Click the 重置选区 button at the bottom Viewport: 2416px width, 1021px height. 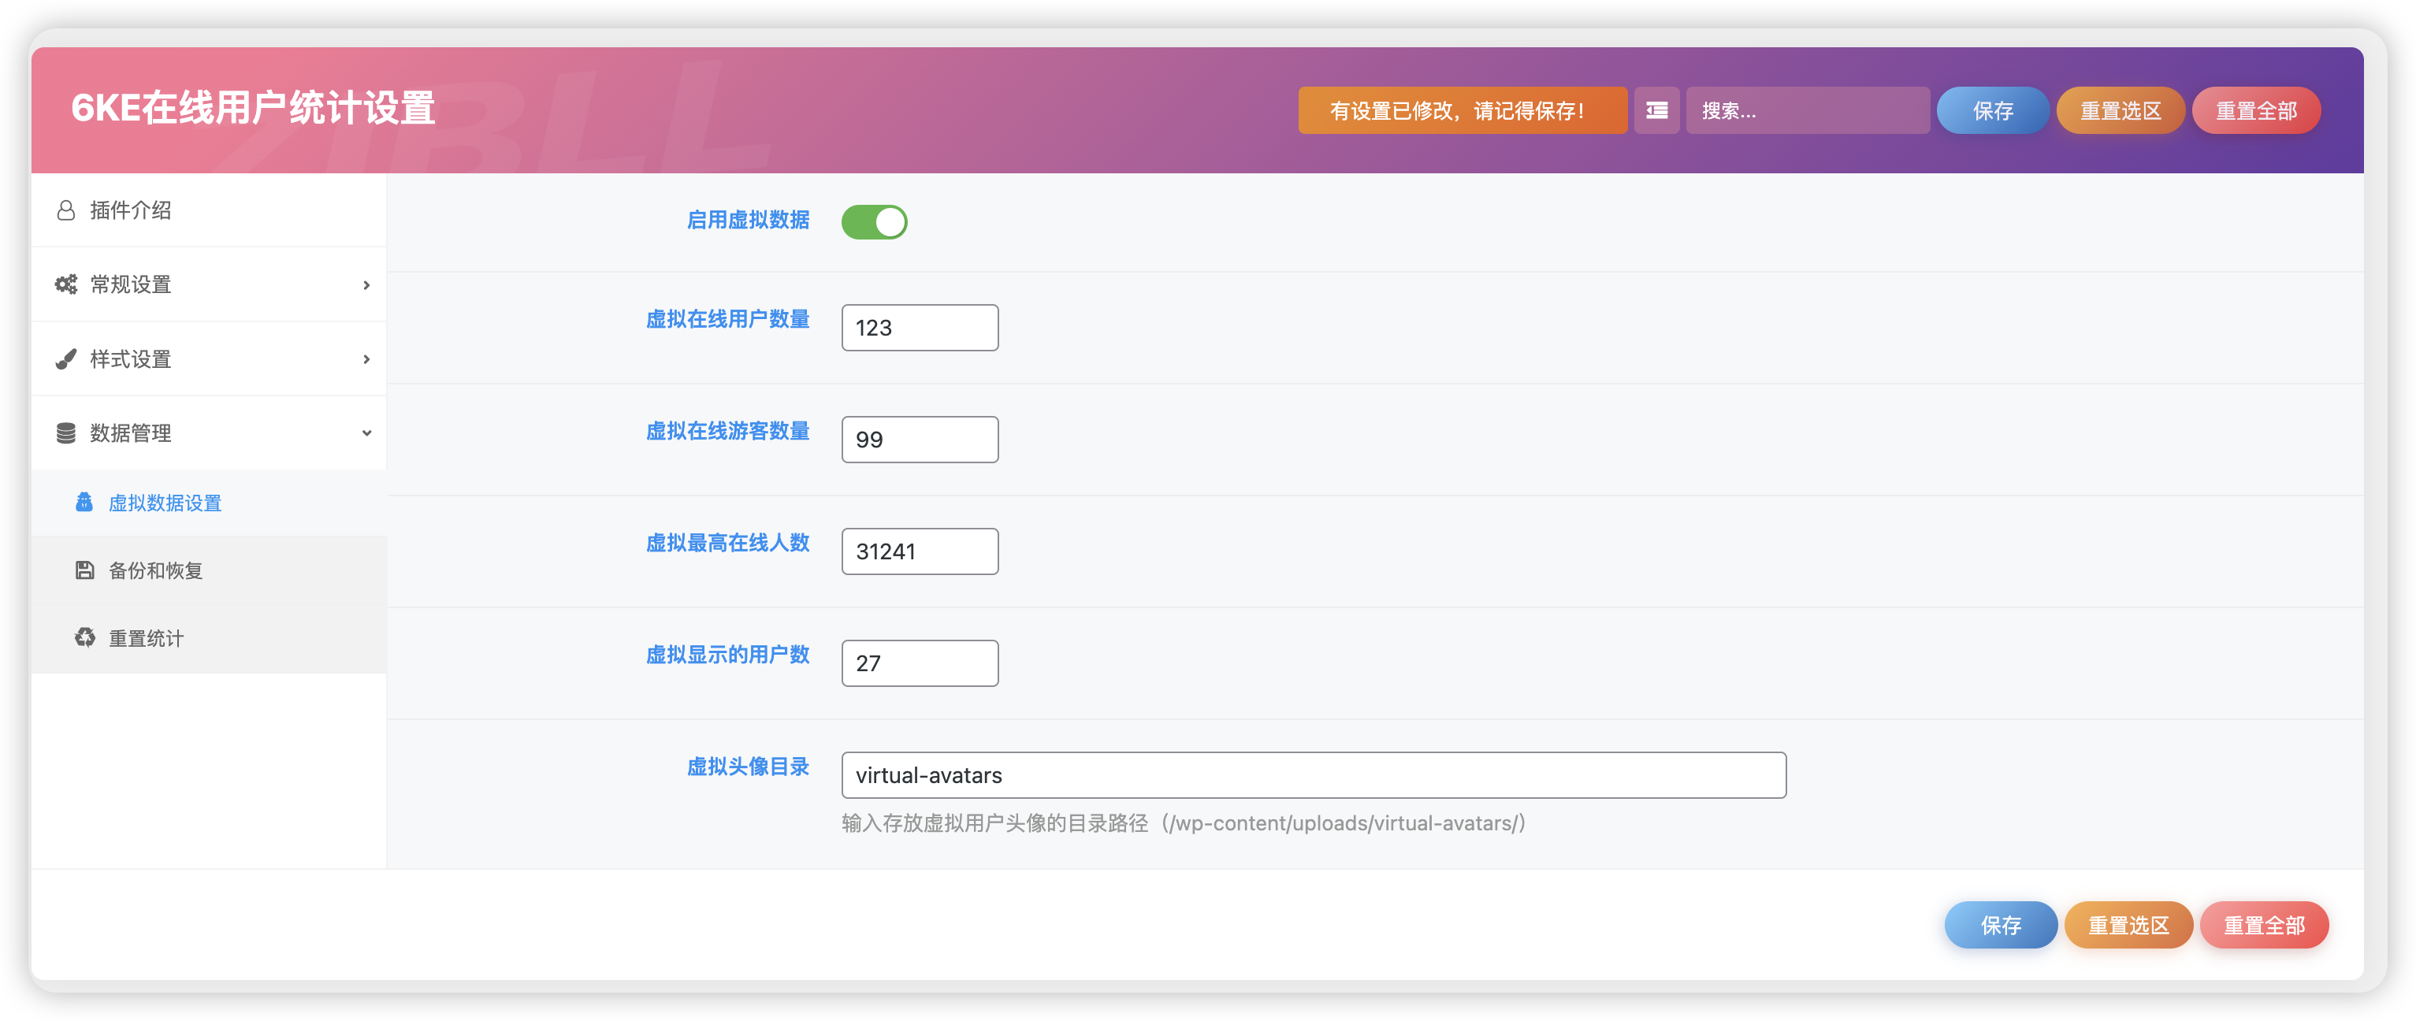point(2129,924)
